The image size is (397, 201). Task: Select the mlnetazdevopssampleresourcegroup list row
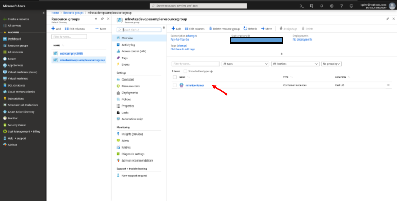click(x=79, y=60)
